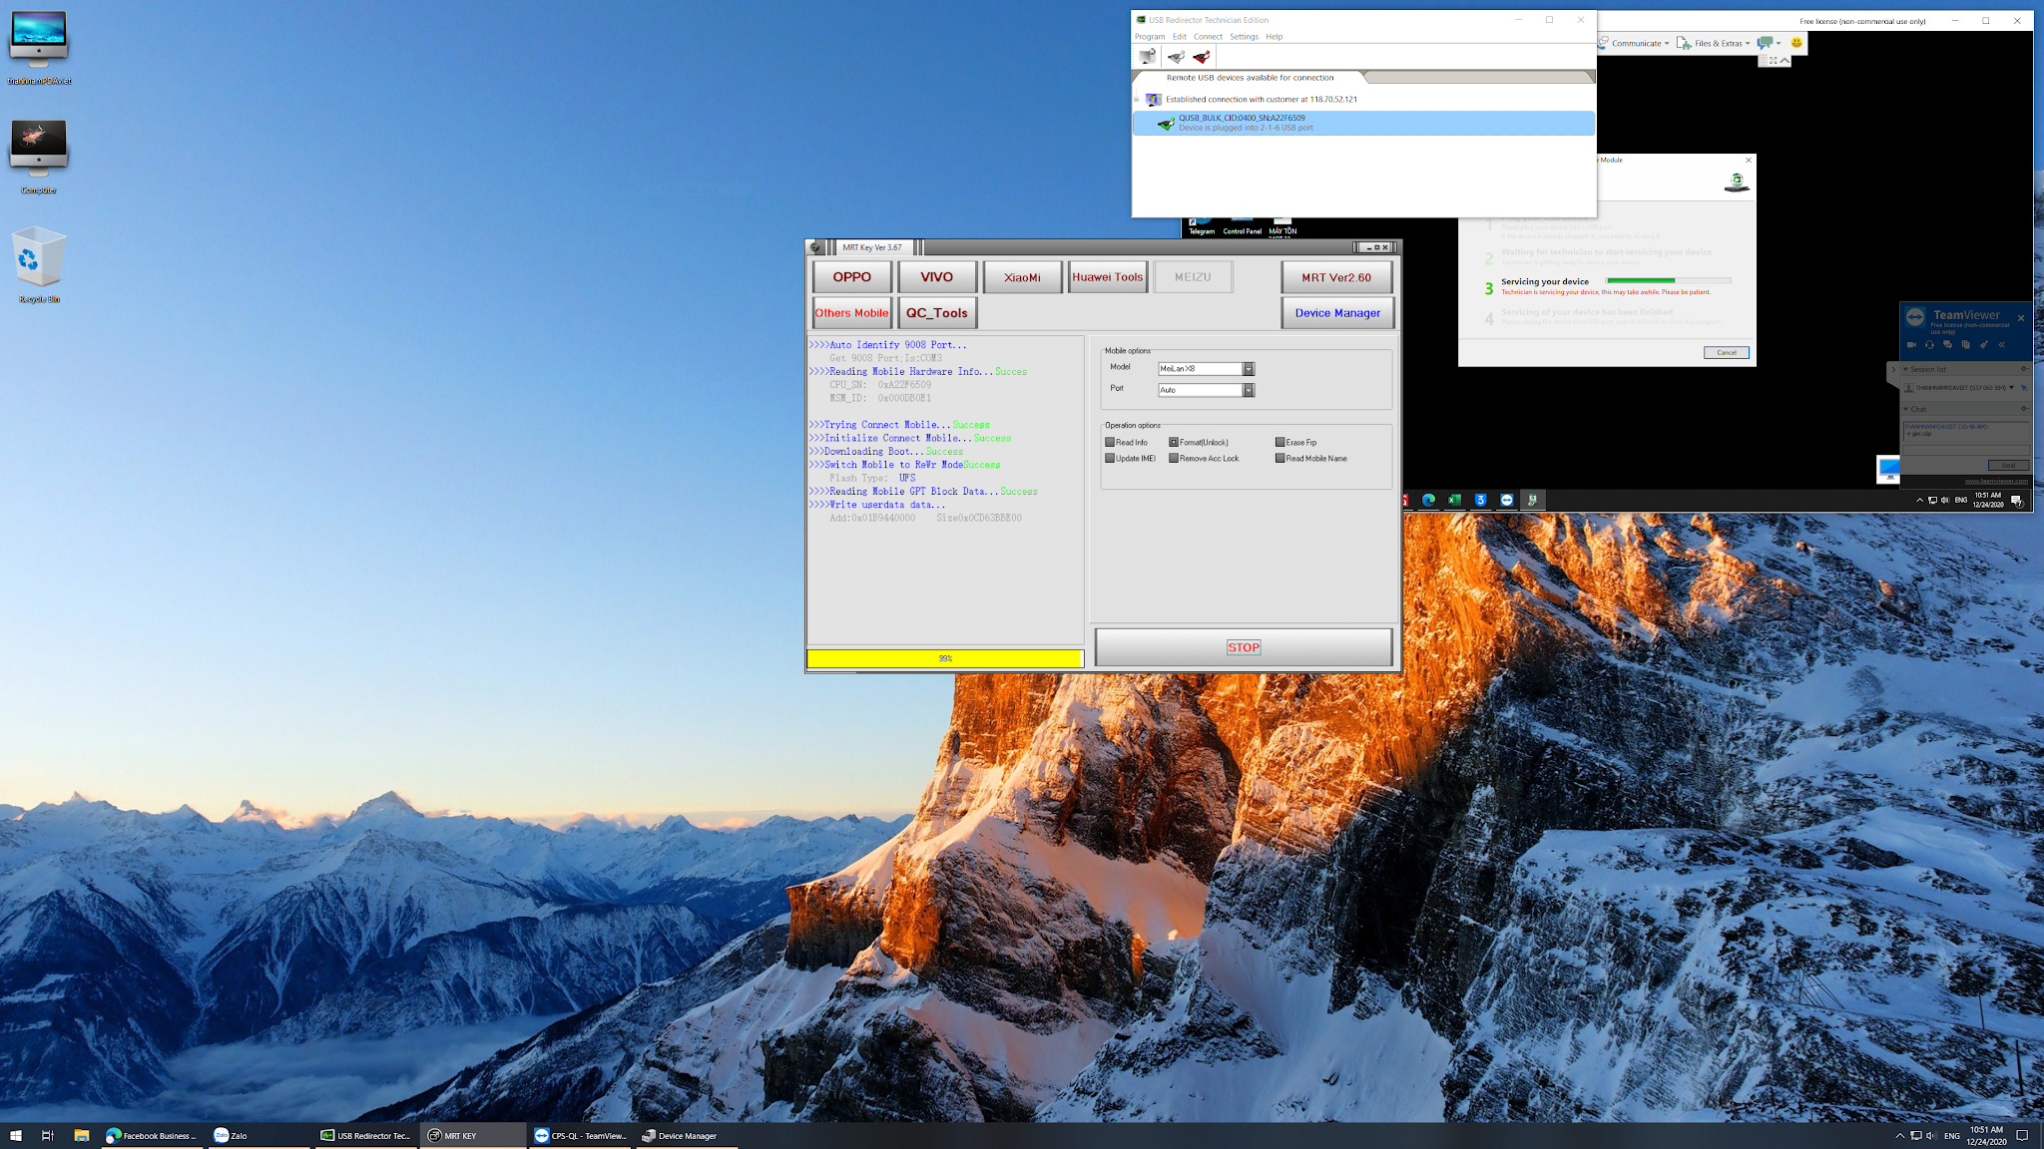This screenshot has width=2044, height=1149.
Task: Click the green USB device icon in list
Action: click(1165, 124)
